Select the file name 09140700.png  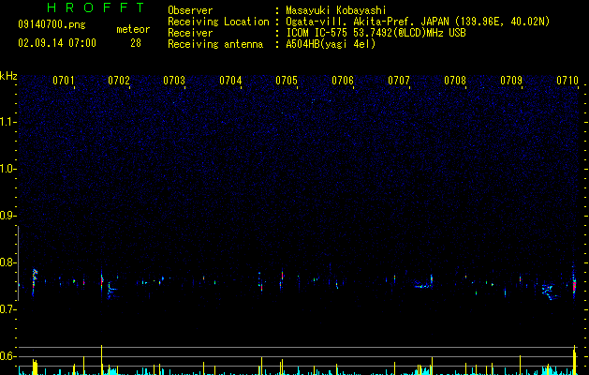click(x=52, y=25)
